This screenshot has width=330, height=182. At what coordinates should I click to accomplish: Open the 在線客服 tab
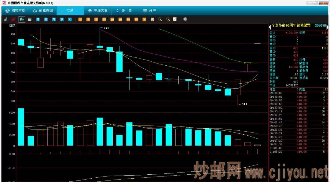coord(98,11)
